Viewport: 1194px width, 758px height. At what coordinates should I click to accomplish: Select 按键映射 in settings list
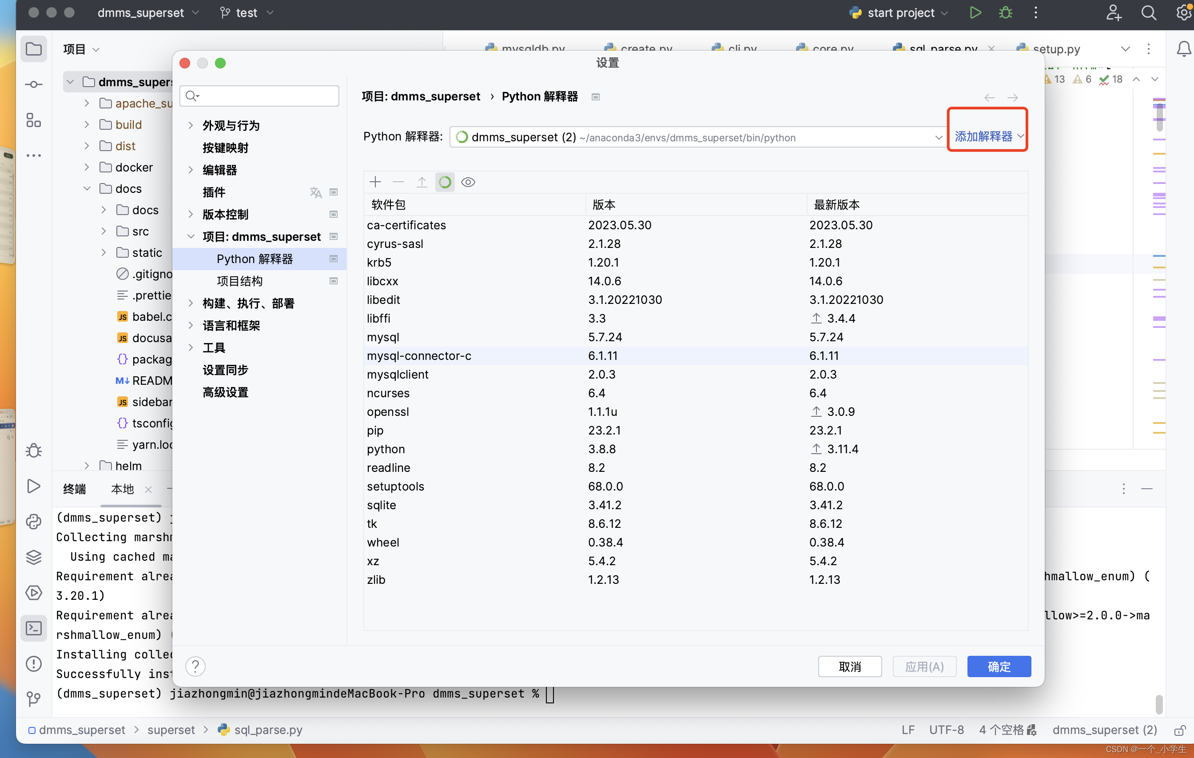(225, 148)
